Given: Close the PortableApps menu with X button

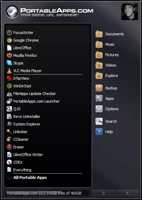Looking at the screenshot, I should (127, 193).
